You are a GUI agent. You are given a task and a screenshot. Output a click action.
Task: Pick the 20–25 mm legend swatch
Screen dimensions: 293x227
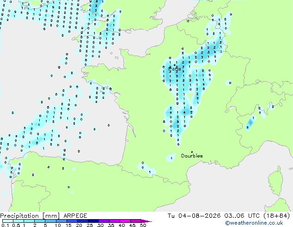point(83,221)
